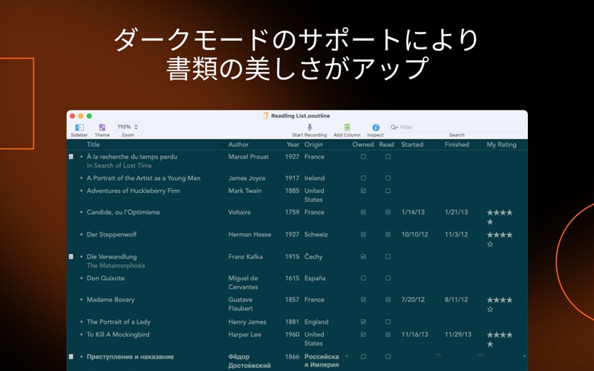Click the origin cell "Schweiz"

point(316,234)
